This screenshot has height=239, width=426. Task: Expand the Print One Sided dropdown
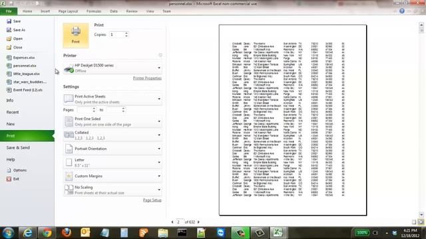[x=112, y=121]
